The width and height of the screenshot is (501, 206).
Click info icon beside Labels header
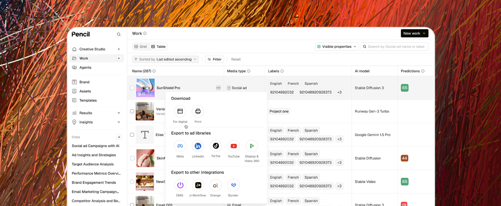(x=282, y=71)
